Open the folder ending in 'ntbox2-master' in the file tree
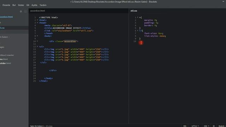 point(7,55)
